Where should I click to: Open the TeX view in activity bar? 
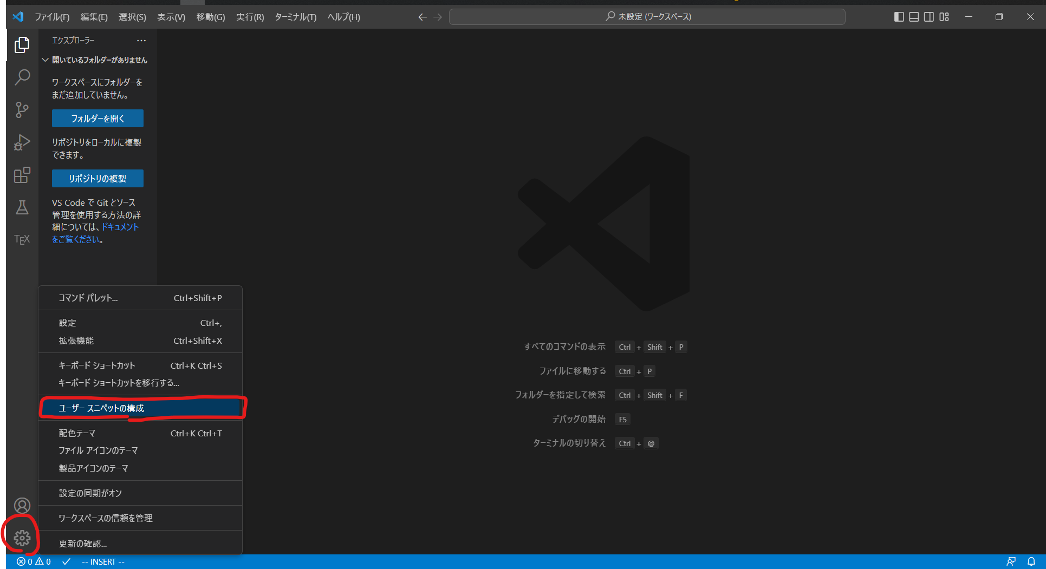[22, 239]
